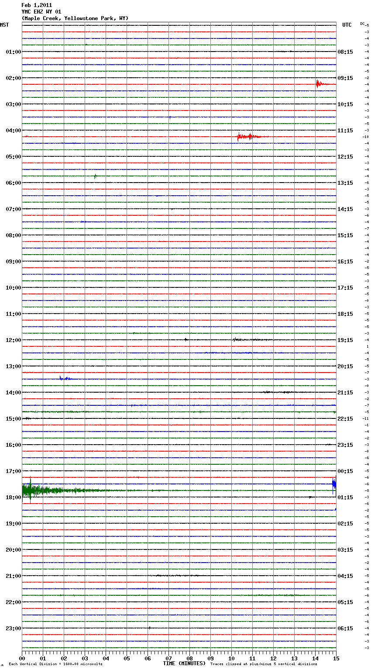
Task: Click minute tick label 05 on bottom axis
Action: coord(127,658)
